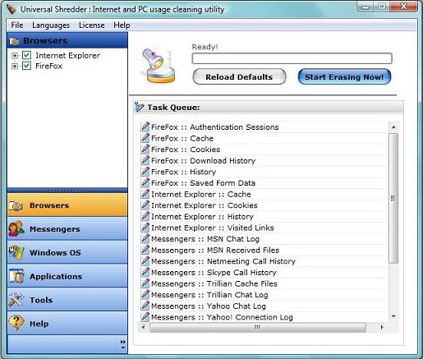
Task: Open the License menu
Action: click(x=92, y=25)
